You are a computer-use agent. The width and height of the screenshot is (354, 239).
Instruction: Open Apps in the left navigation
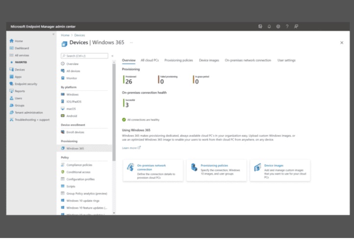tap(16, 77)
